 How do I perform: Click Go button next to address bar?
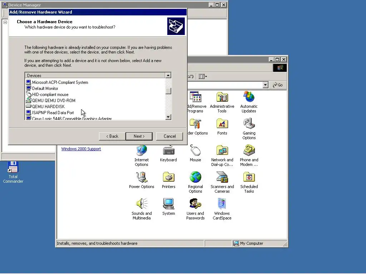pyautogui.click(x=278, y=85)
